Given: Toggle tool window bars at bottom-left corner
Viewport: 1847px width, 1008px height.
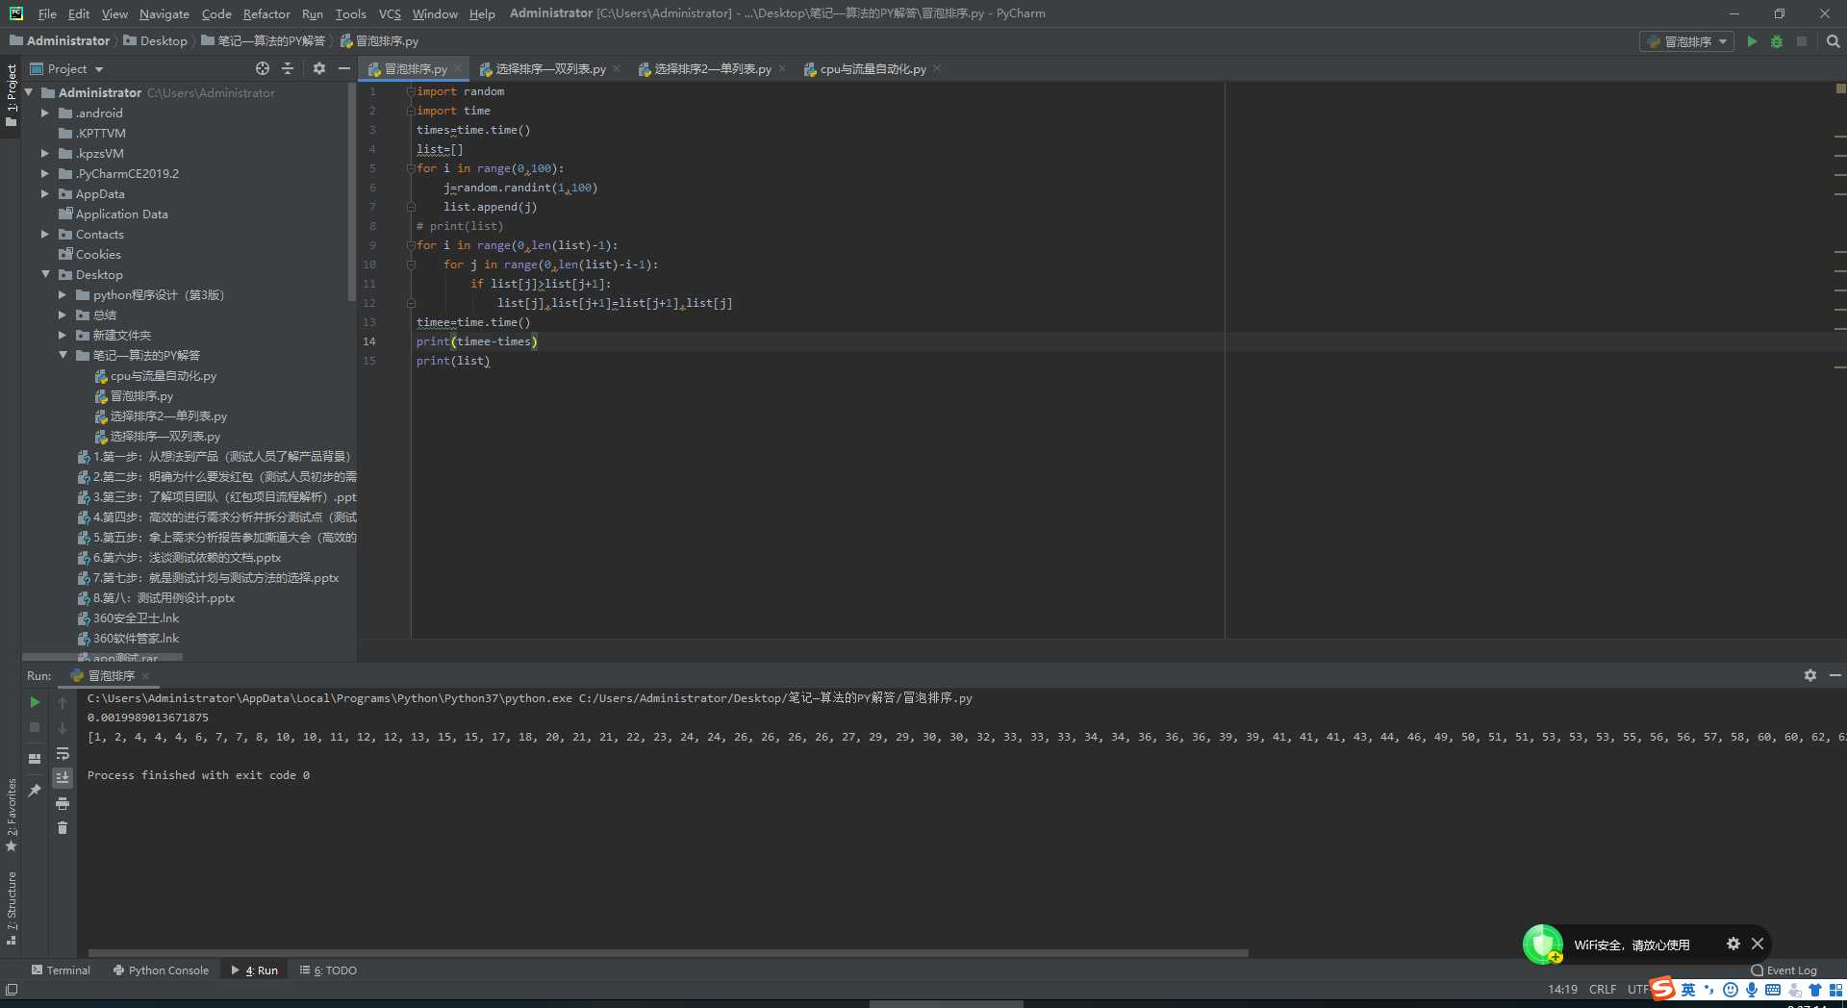Looking at the screenshot, I should (x=12, y=990).
